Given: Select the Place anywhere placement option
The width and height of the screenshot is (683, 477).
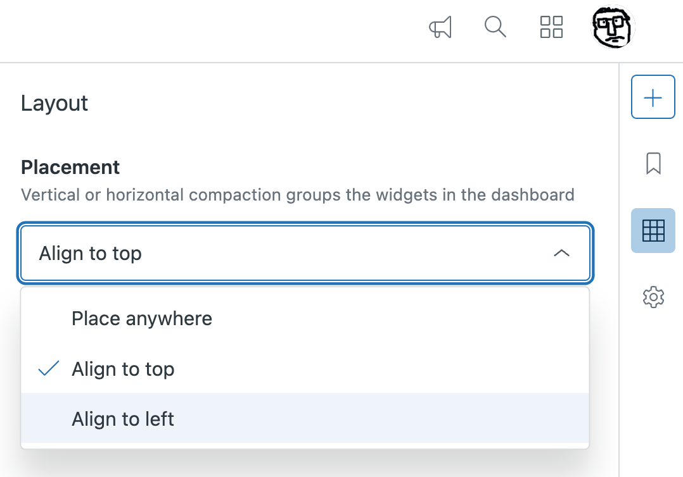Looking at the screenshot, I should (142, 318).
